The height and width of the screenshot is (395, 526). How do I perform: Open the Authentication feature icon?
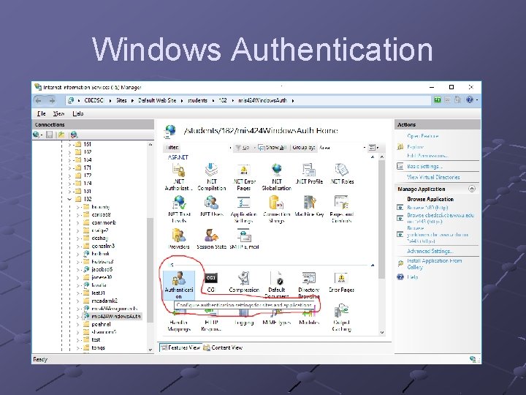click(179, 285)
